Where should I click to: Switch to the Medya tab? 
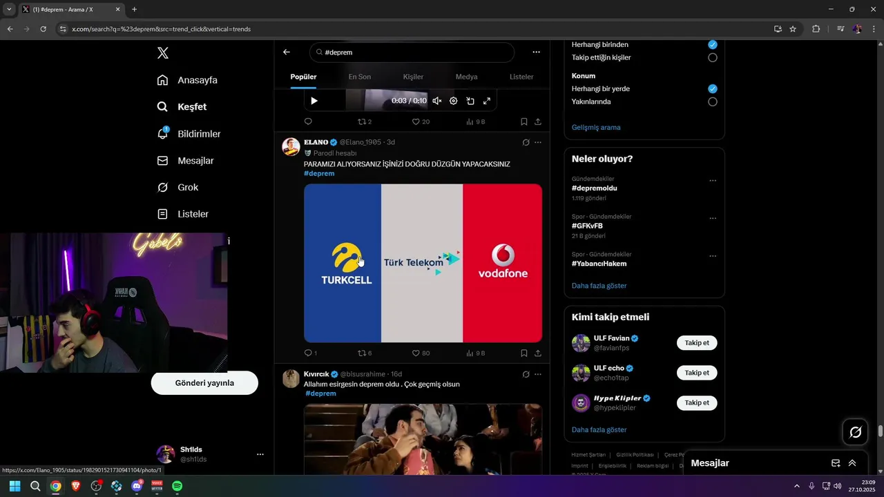coord(466,77)
